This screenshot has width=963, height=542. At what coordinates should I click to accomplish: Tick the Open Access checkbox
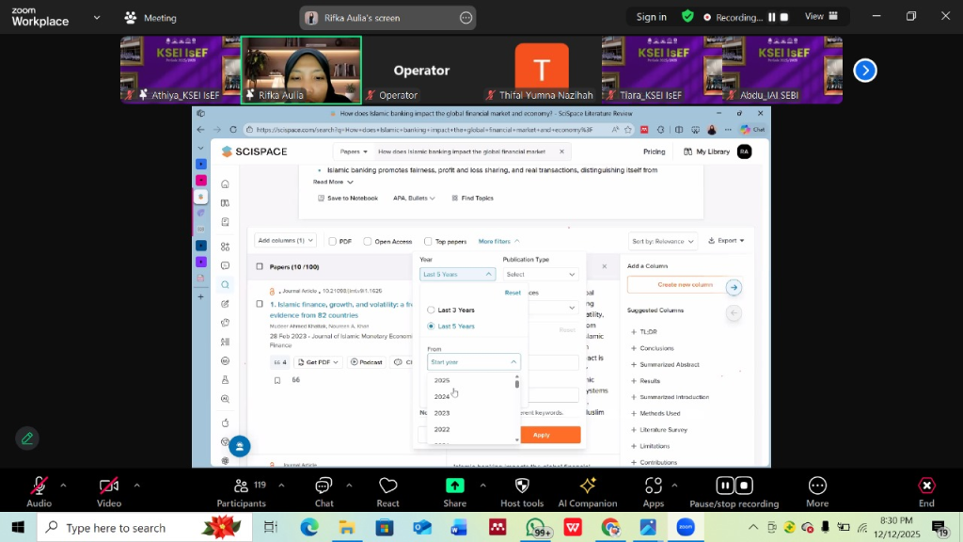coord(368,242)
